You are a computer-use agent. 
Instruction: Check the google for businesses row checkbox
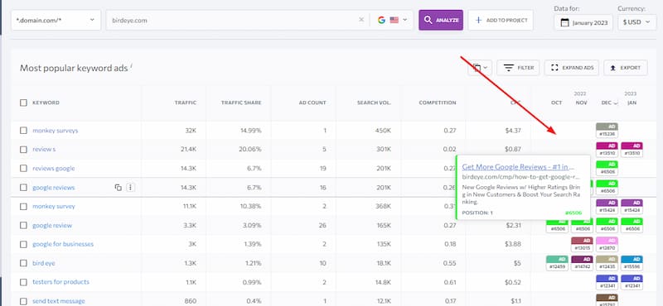pos(23,244)
